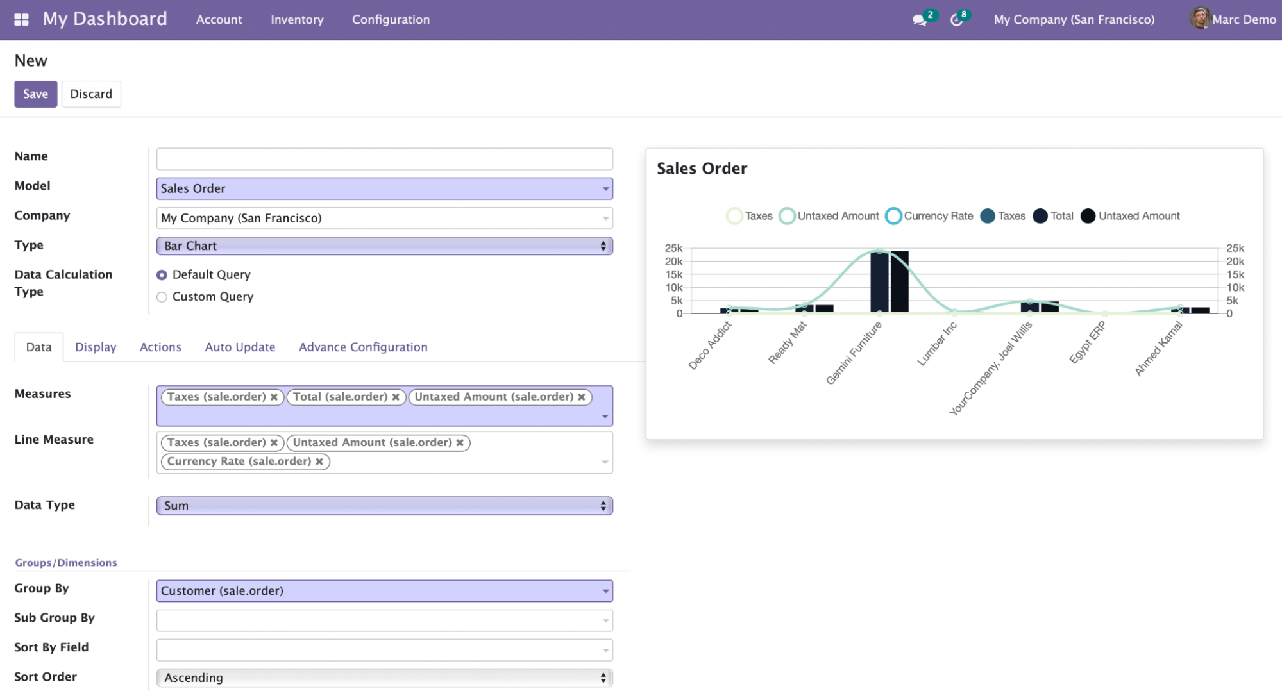The width and height of the screenshot is (1282, 691).
Task: Click the Save button
Action: 36,94
